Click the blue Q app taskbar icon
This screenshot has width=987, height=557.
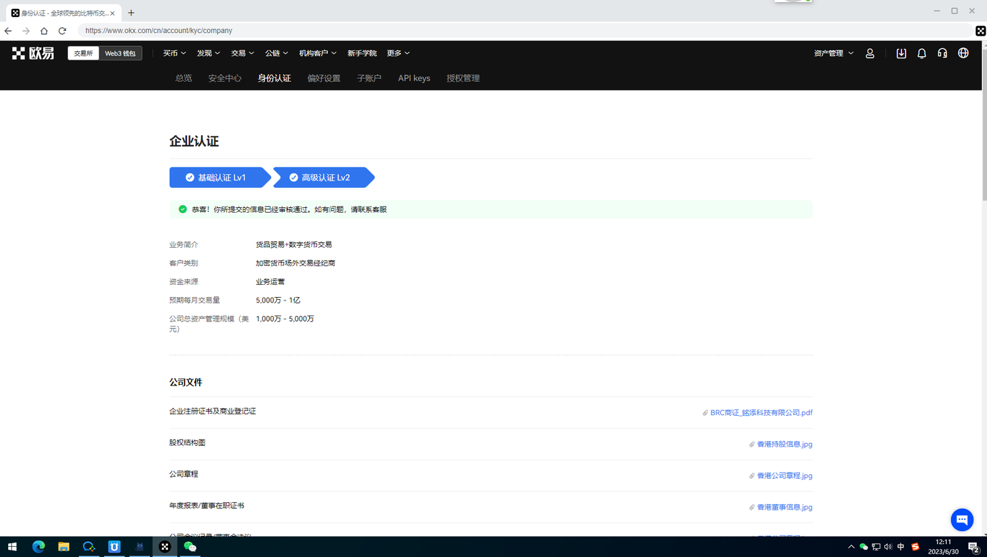pos(89,547)
